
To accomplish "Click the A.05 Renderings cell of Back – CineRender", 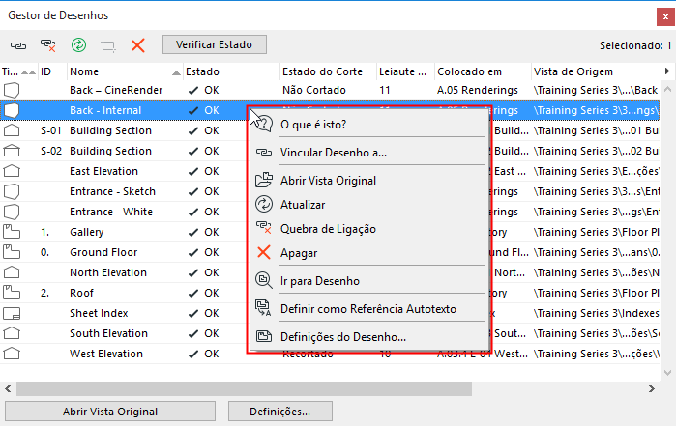I will (x=478, y=90).
